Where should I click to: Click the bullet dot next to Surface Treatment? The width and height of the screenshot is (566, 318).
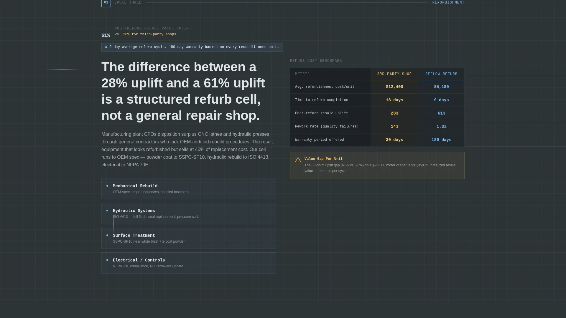[x=107, y=235]
